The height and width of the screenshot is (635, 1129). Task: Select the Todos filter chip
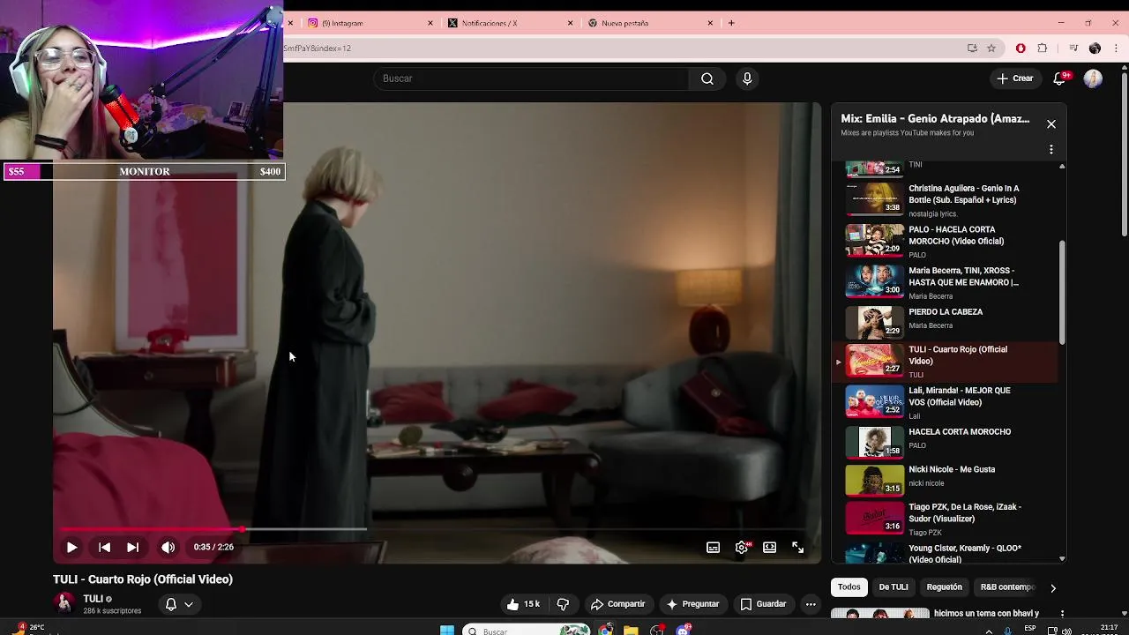coord(849,587)
